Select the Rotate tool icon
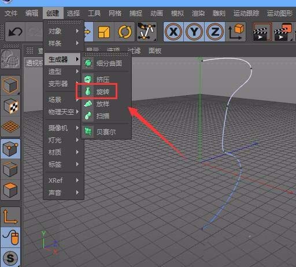This screenshot has width=296, height=267. pos(125,32)
